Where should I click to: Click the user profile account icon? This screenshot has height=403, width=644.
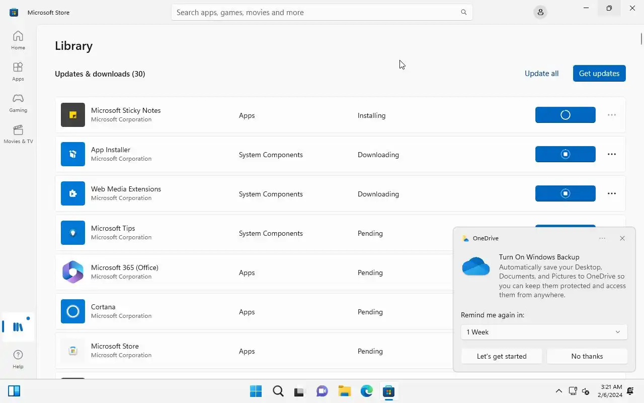pos(540,12)
